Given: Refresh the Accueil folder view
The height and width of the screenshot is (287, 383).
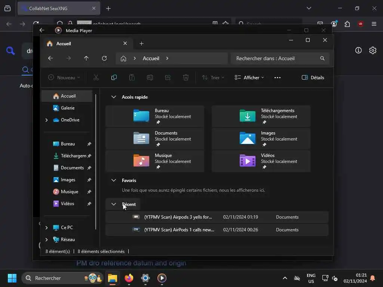Looking at the screenshot, I should tap(104, 58).
